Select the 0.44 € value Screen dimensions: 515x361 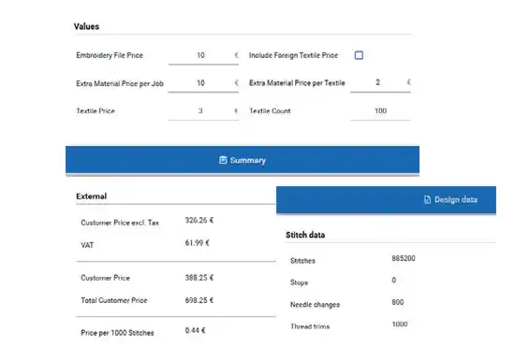click(x=195, y=330)
